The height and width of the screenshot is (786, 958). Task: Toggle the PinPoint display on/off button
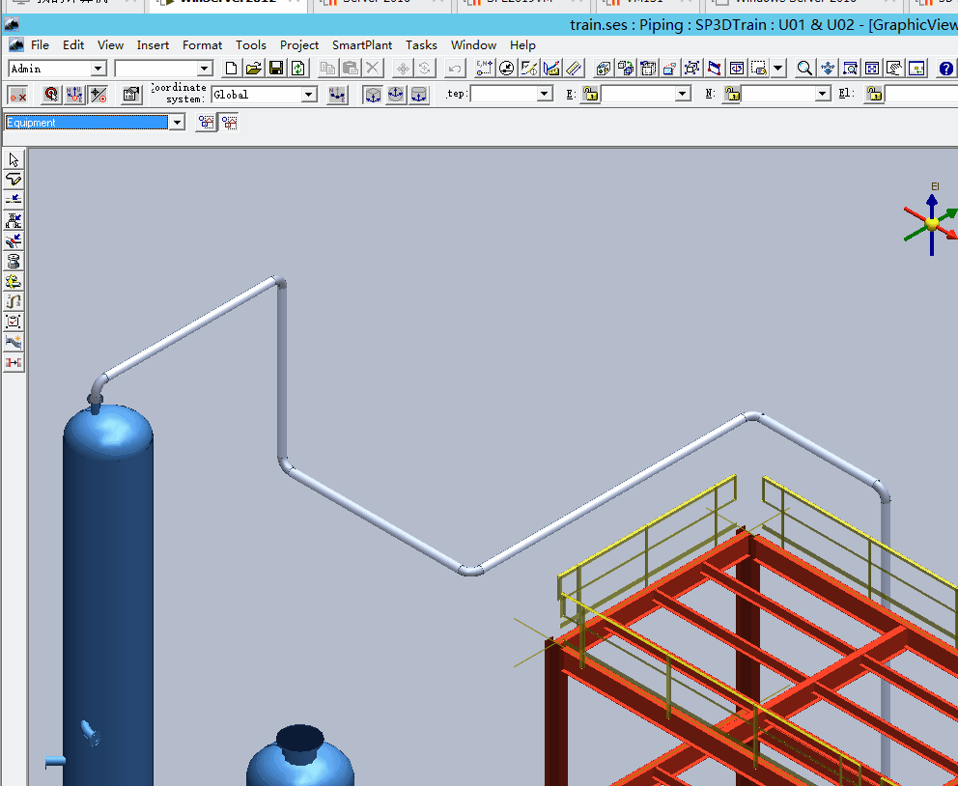17,95
